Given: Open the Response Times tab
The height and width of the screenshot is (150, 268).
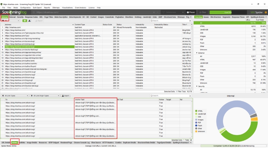Looking at the screenshot, I should pos(238,17).
